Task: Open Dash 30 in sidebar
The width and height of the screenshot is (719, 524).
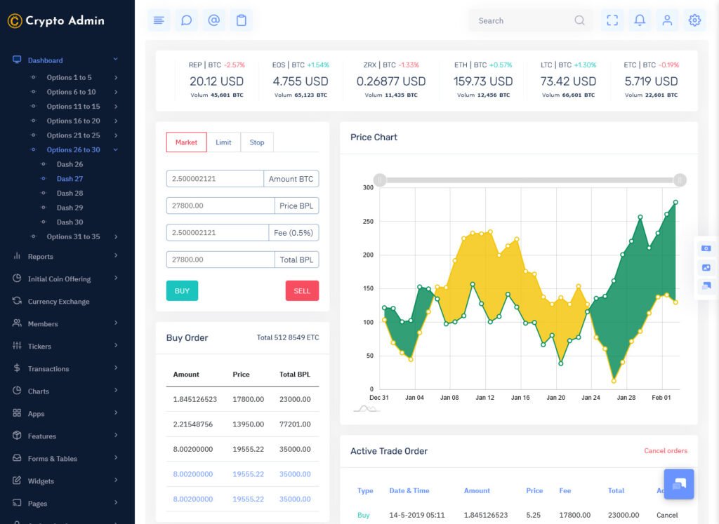Action: [x=70, y=222]
